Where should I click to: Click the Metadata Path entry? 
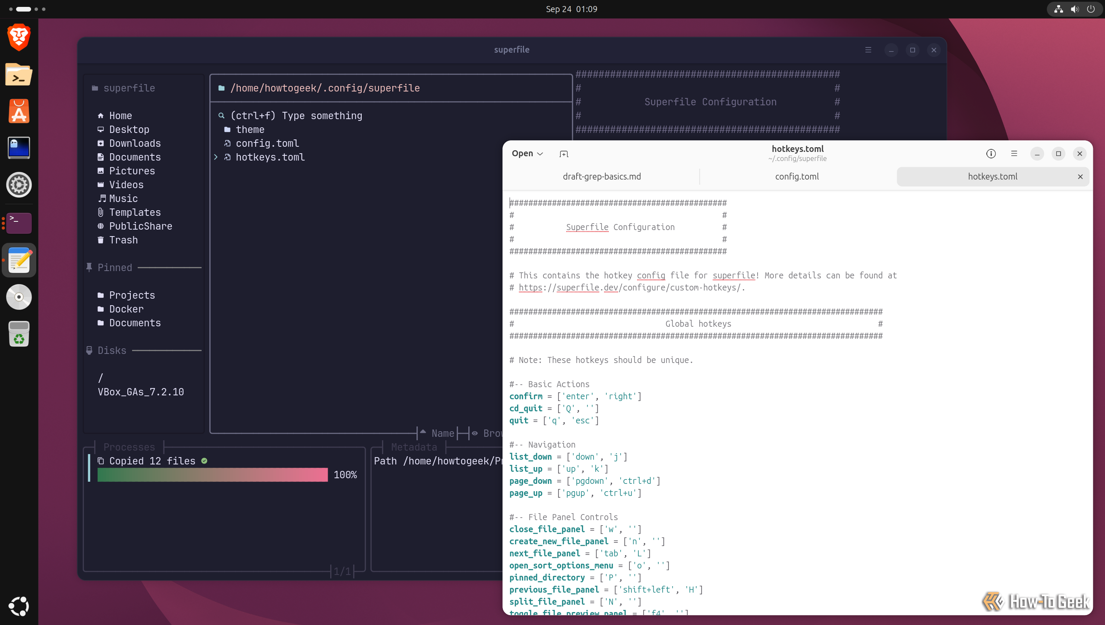(x=438, y=461)
